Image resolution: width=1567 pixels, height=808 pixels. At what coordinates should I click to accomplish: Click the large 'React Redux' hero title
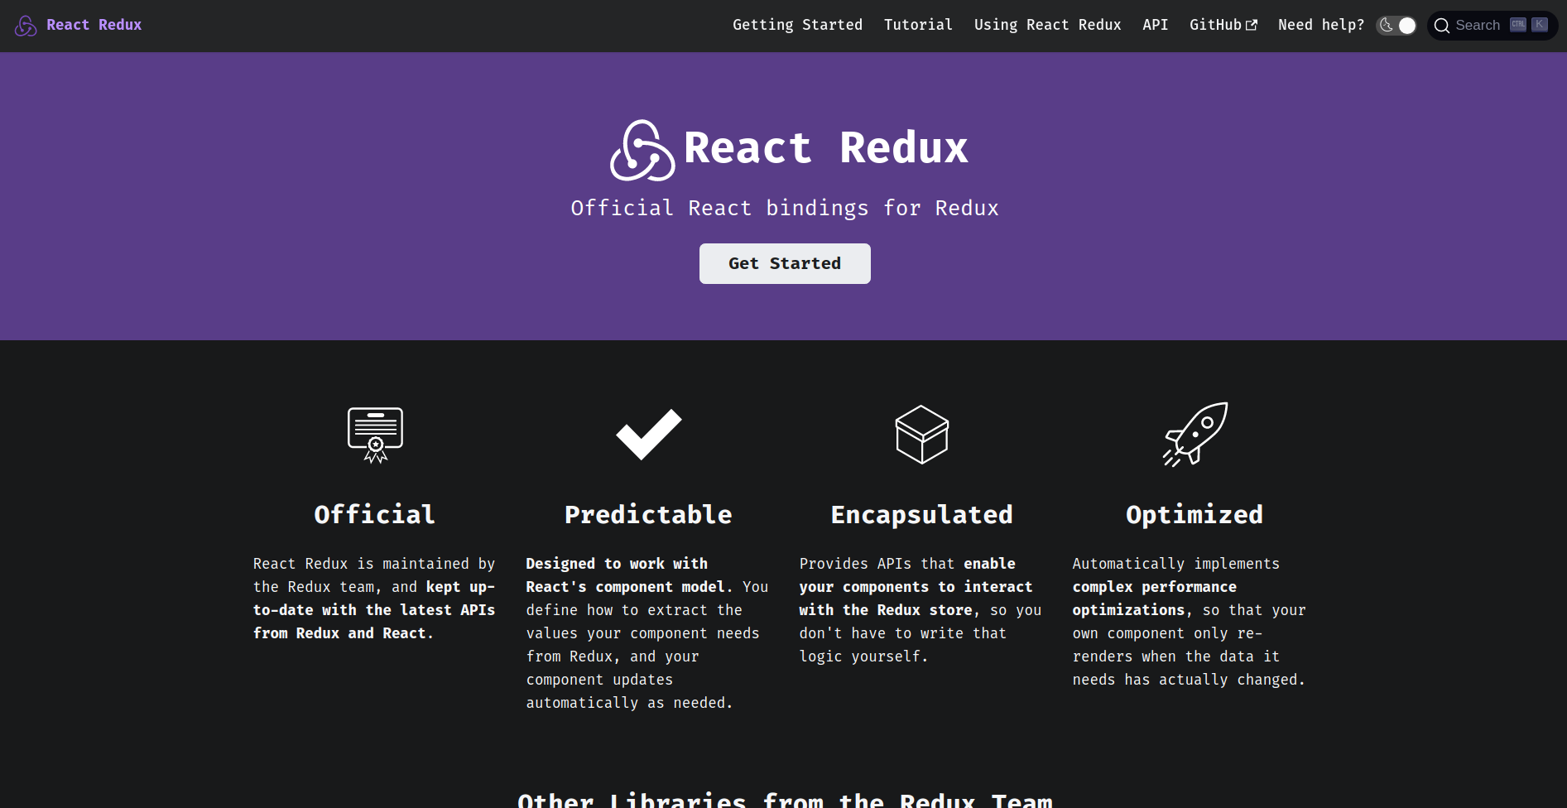click(x=825, y=148)
